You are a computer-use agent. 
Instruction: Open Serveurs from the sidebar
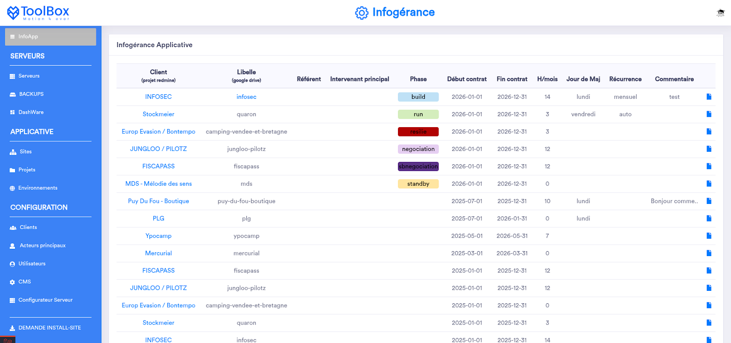click(29, 76)
